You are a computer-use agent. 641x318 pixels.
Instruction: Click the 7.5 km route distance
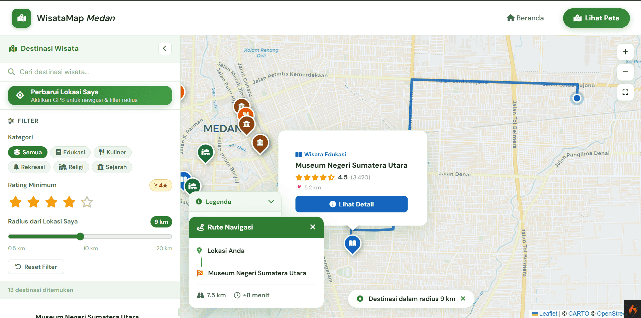coord(212,295)
